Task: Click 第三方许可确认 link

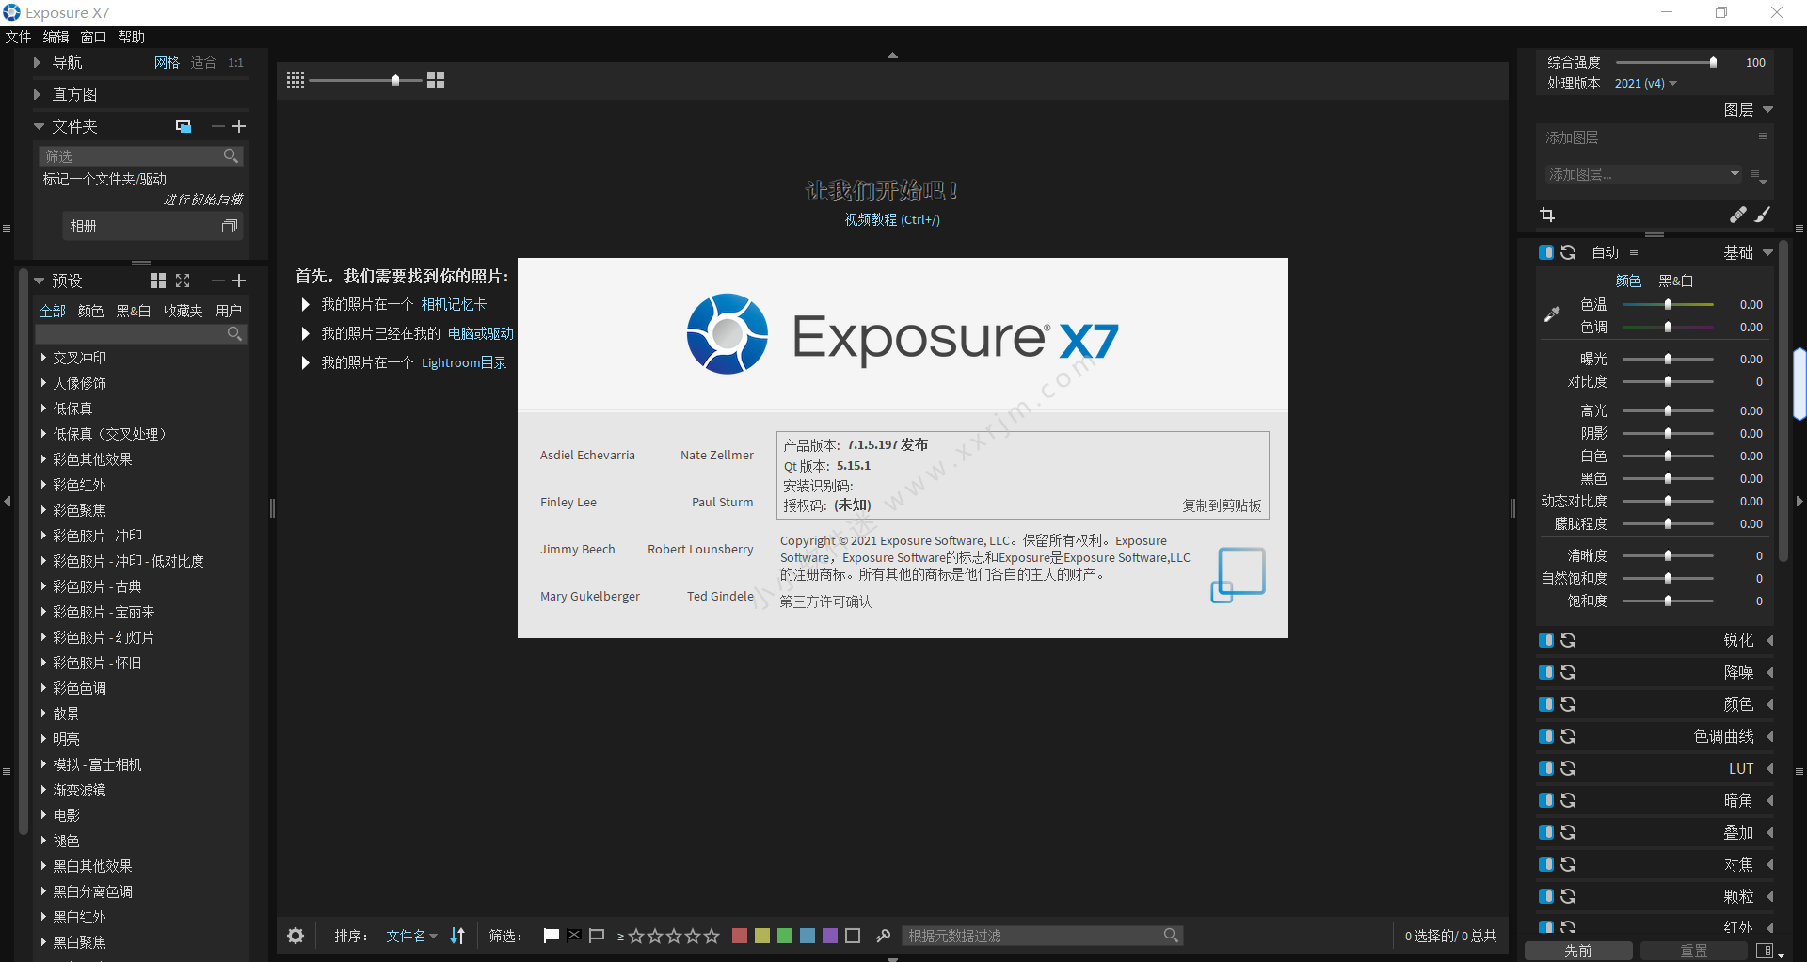Action: tap(825, 601)
